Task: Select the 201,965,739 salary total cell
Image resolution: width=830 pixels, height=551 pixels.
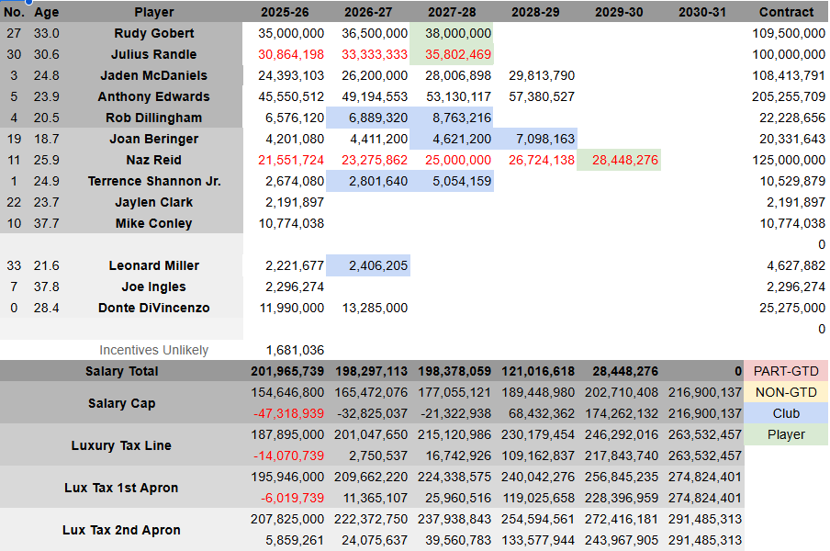Action: click(285, 371)
